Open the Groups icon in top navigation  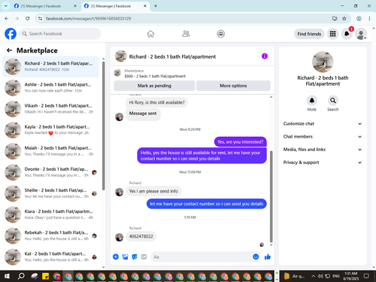(221, 34)
